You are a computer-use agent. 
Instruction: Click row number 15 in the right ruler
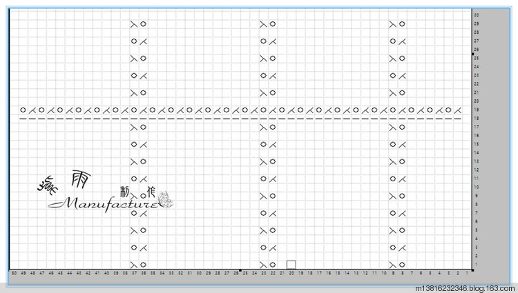(x=477, y=144)
